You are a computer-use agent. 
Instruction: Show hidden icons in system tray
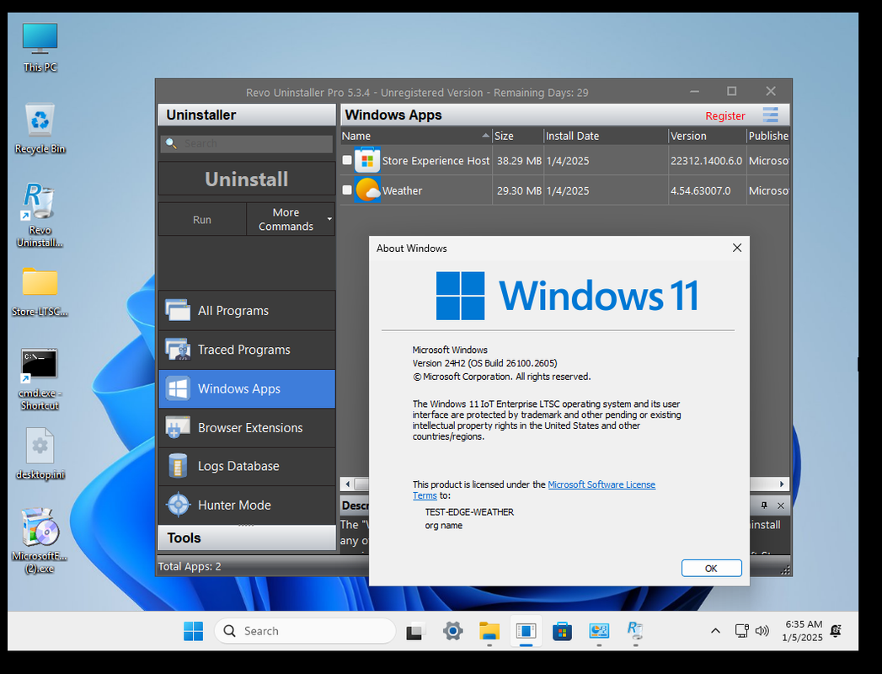point(715,631)
